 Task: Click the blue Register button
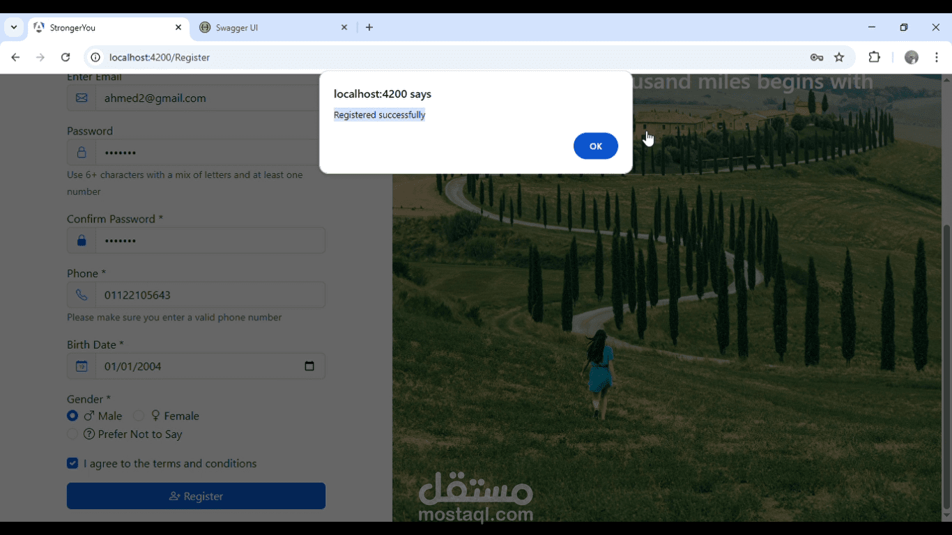tap(196, 496)
